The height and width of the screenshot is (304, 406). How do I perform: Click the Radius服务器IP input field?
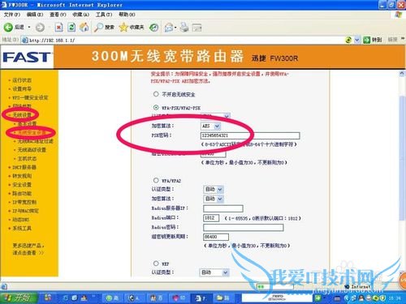[223, 208]
